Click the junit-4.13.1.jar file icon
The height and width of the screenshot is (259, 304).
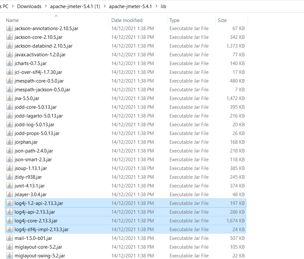click(10, 186)
